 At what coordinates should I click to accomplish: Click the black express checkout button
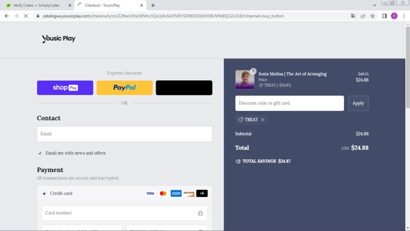click(x=184, y=88)
